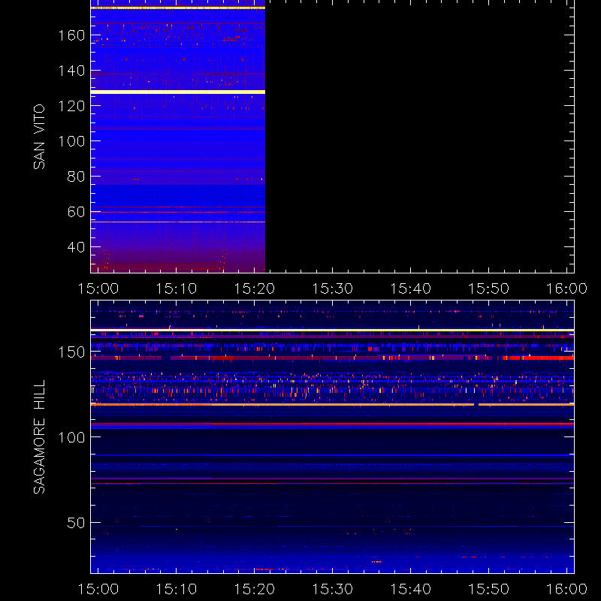Click the SAN VITO axis label
Screen dimensions: 601x601
(x=39, y=137)
